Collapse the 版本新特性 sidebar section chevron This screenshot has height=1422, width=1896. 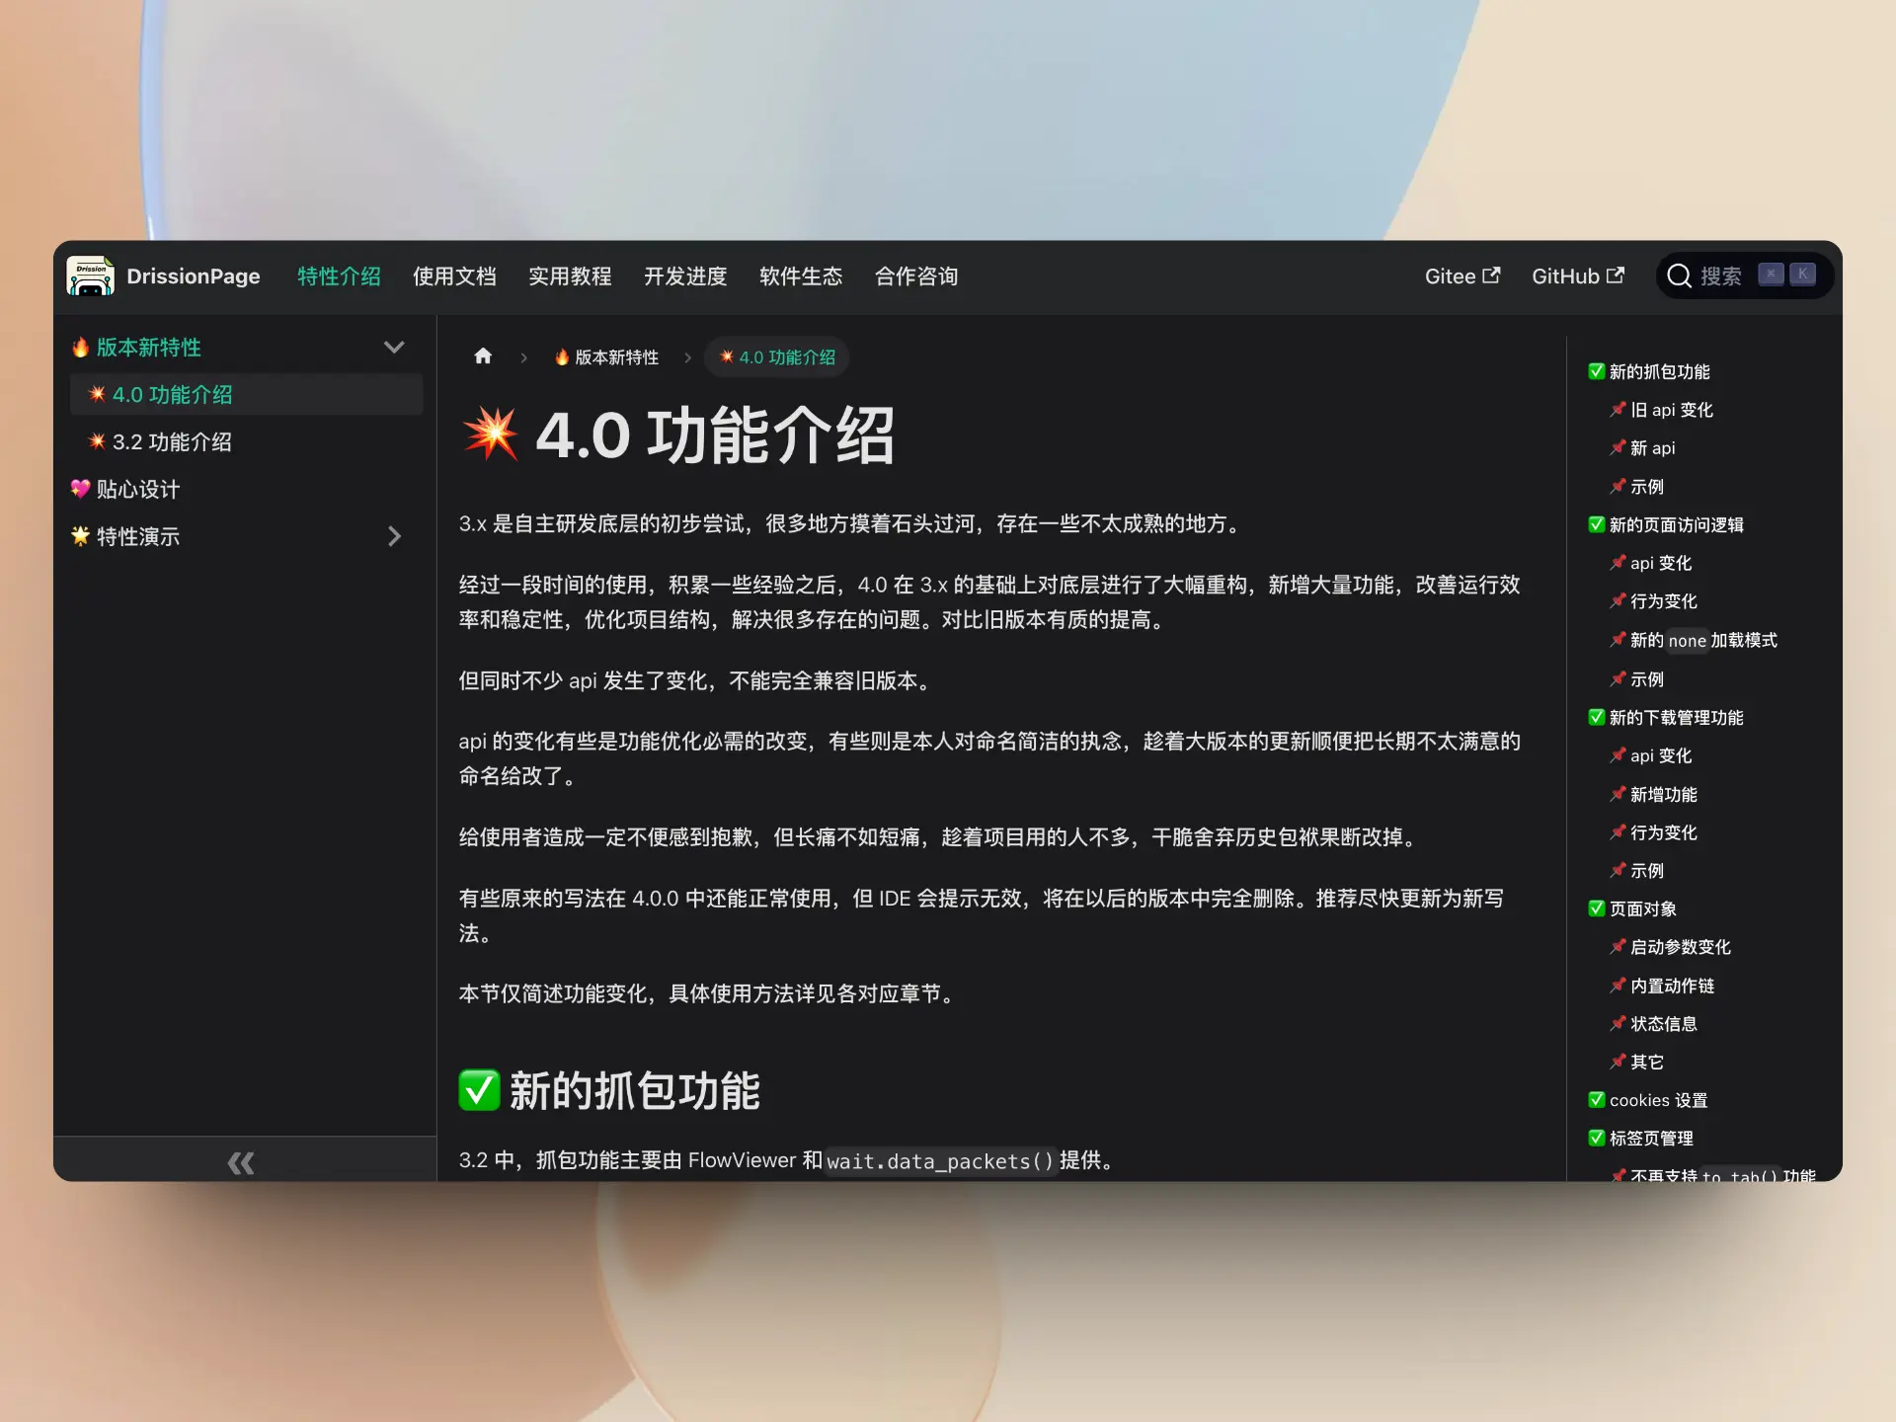(394, 348)
